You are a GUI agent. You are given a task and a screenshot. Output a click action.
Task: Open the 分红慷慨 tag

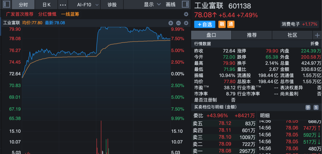47,14
